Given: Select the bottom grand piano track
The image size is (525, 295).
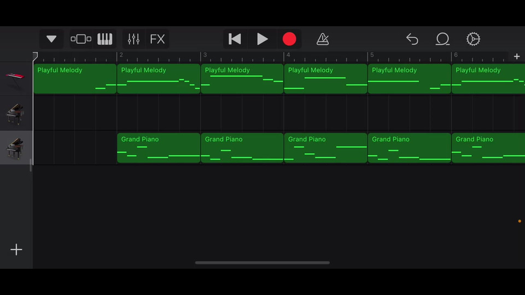Looking at the screenshot, I should click(16, 147).
